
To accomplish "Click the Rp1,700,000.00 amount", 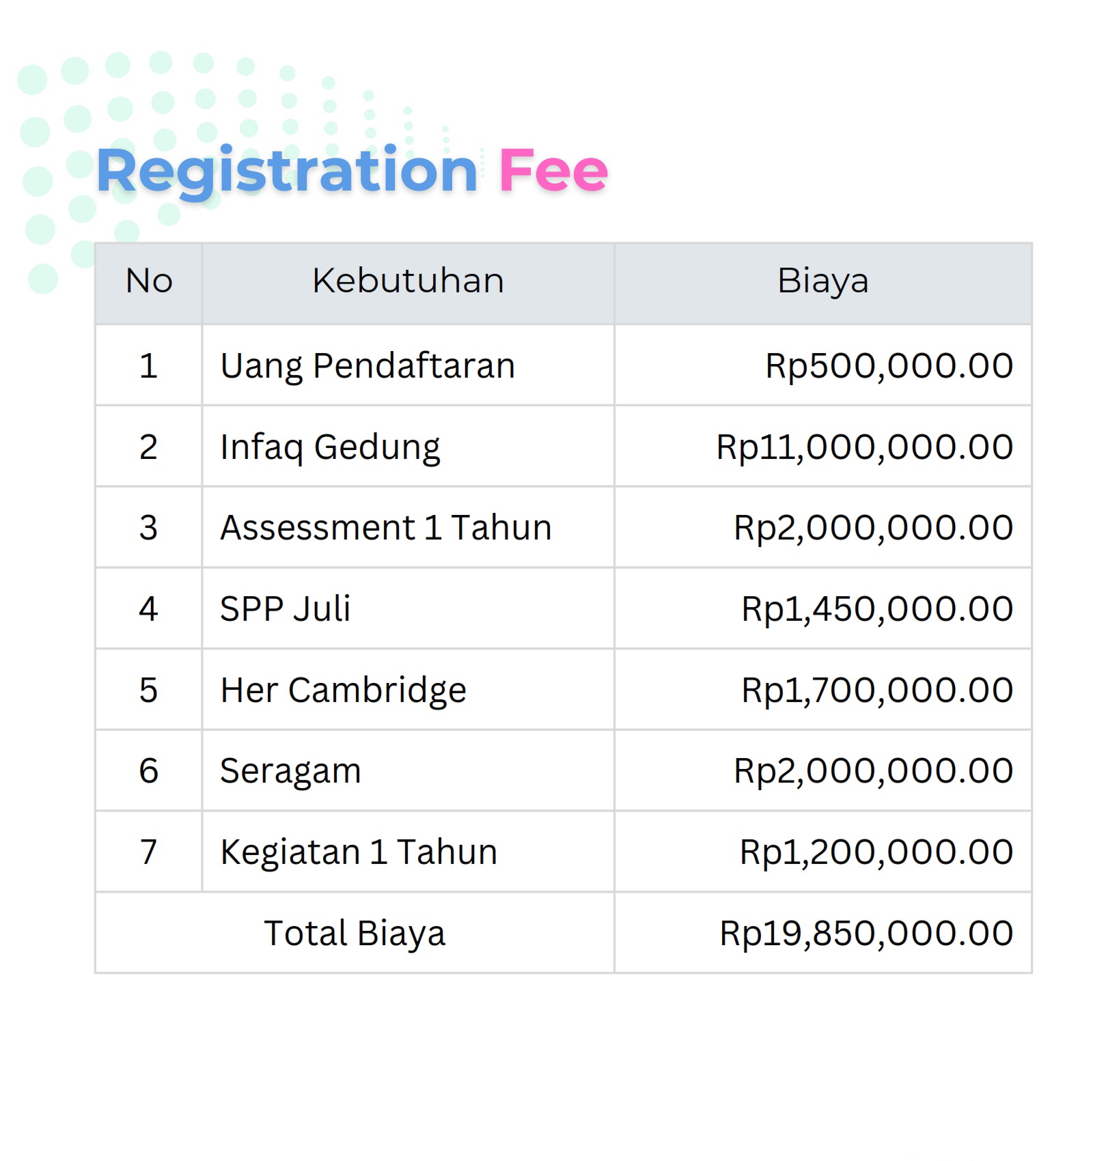I will (877, 690).
